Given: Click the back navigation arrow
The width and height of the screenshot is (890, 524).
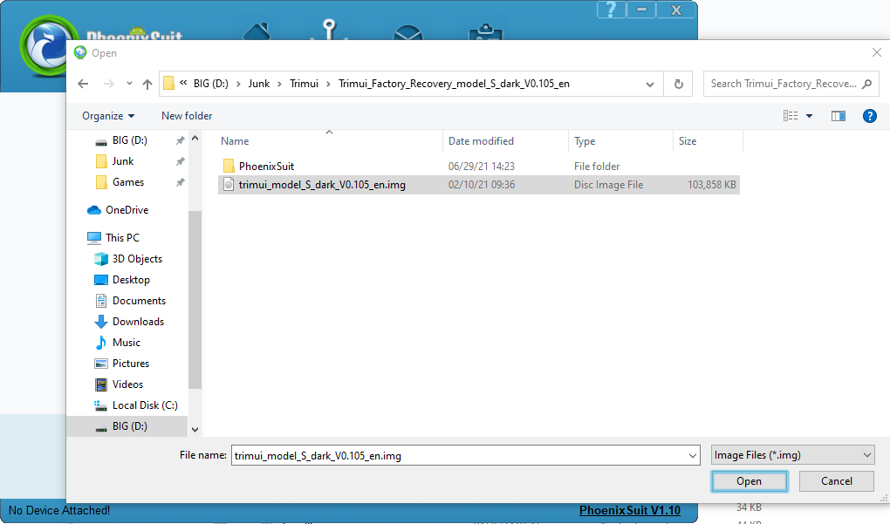Looking at the screenshot, I should click(83, 85).
